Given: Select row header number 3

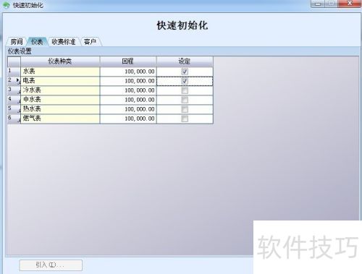Looking at the screenshot, I should pyautogui.click(x=14, y=90).
